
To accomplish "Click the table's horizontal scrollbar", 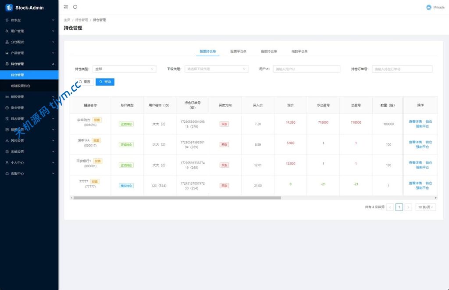I will tap(175, 198).
